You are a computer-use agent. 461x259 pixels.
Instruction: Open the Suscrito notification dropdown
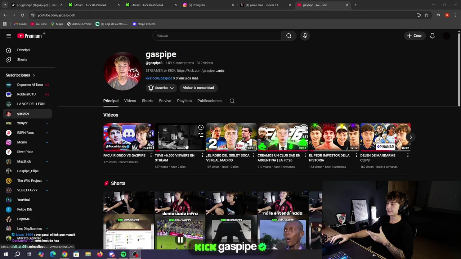[x=161, y=88]
